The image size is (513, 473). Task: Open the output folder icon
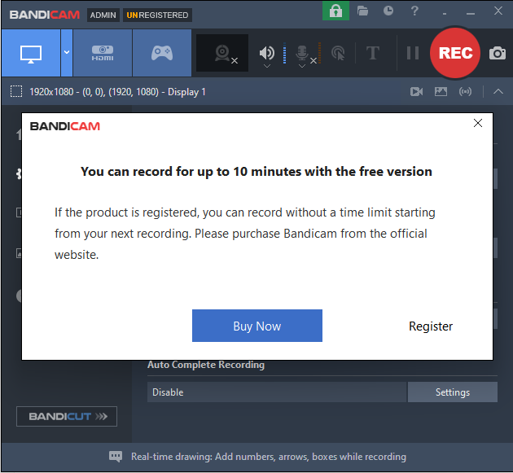(362, 11)
